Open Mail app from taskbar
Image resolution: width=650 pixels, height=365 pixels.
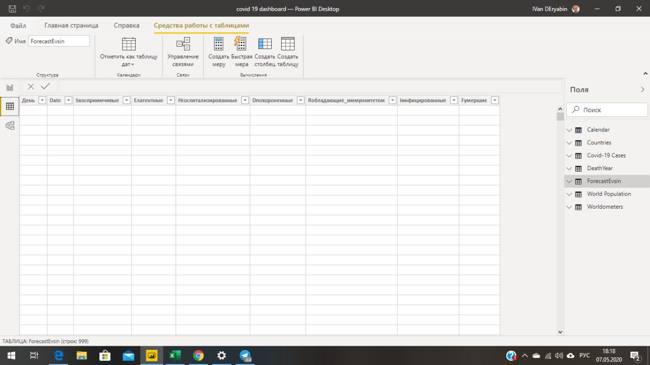tap(128, 355)
